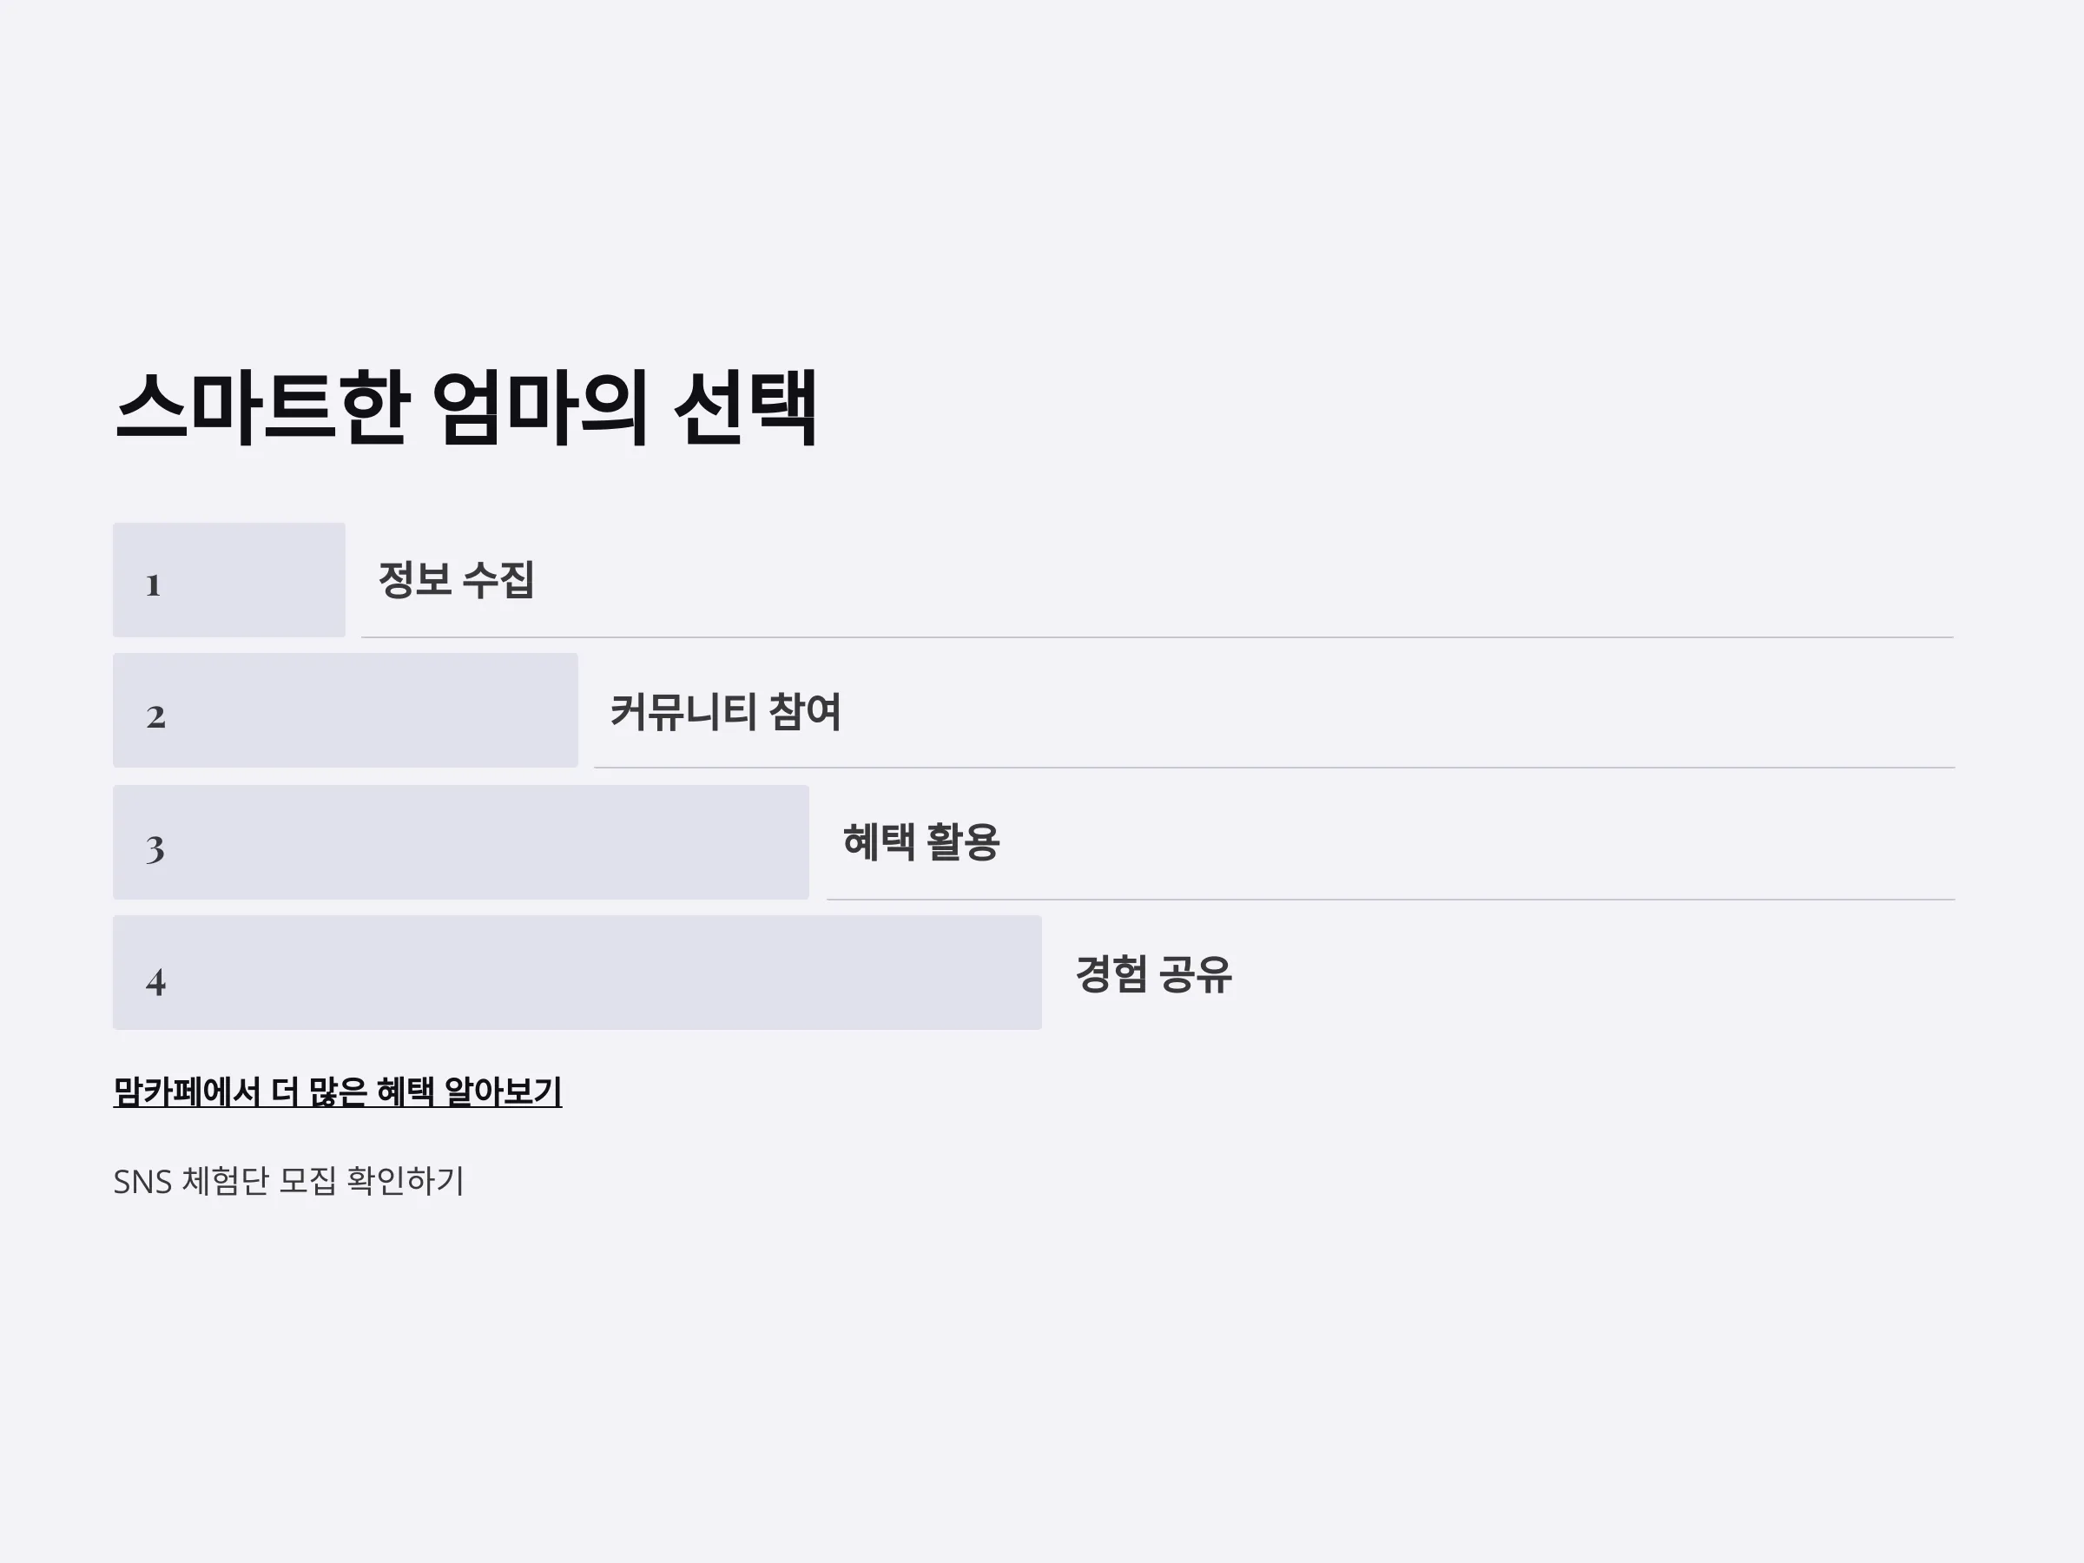Image resolution: width=2084 pixels, height=1563 pixels.
Task: Click the divider line under 커뮤니티 참여
Action: [1275, 768]
